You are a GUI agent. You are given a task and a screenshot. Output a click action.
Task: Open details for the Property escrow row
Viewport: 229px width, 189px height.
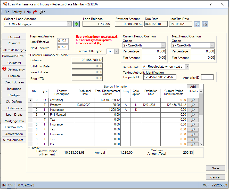[193, 105]
